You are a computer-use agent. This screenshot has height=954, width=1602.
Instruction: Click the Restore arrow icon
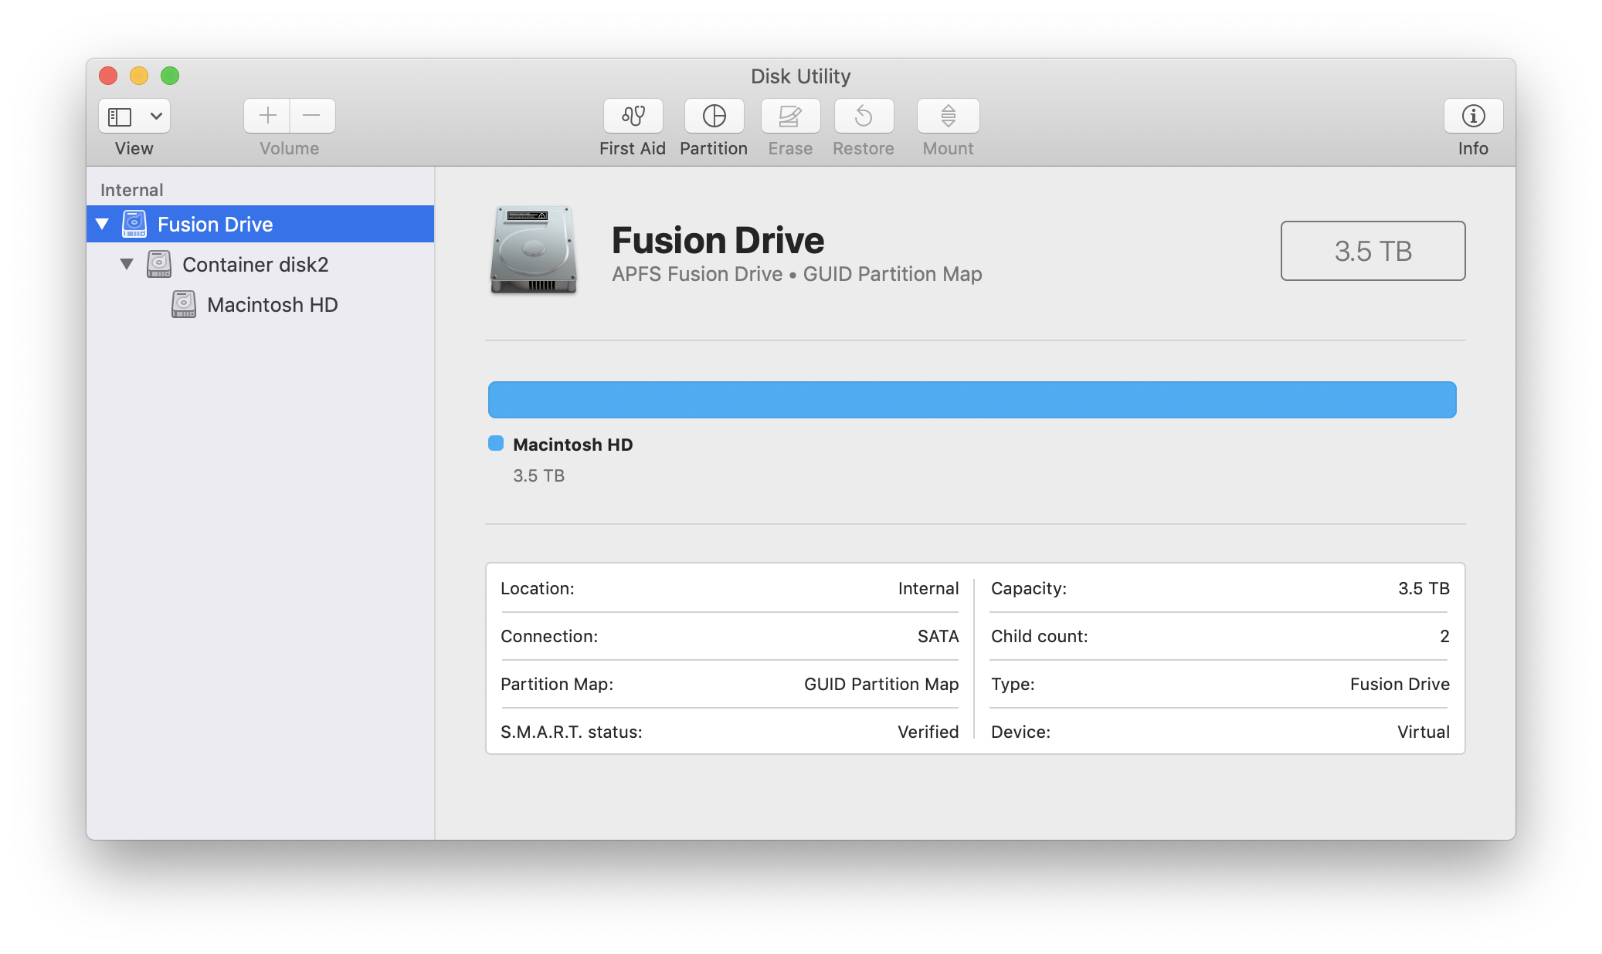pos(864,116)
